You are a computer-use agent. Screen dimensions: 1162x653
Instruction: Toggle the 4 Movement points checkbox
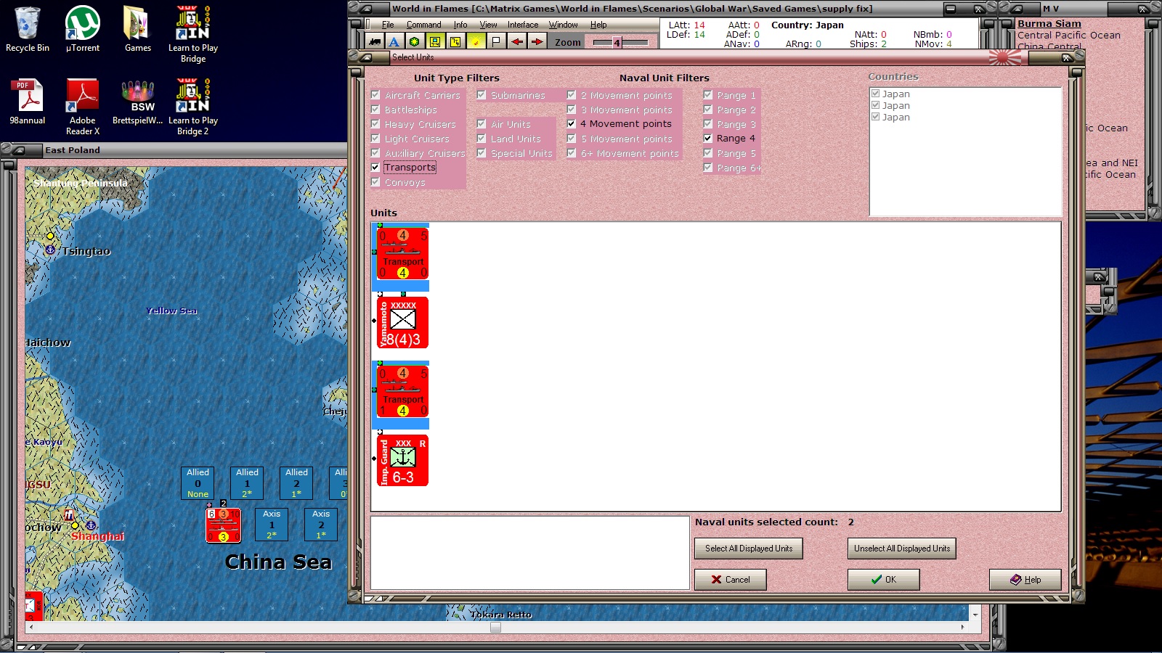[x=572, y=124]
